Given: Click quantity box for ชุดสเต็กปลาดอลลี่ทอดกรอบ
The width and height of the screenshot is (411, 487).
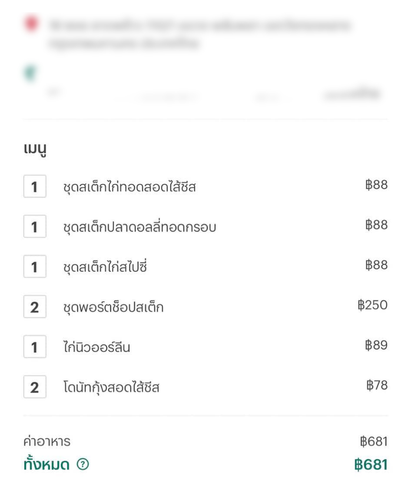Looking at the screenshot, I should tap(35, 227).
